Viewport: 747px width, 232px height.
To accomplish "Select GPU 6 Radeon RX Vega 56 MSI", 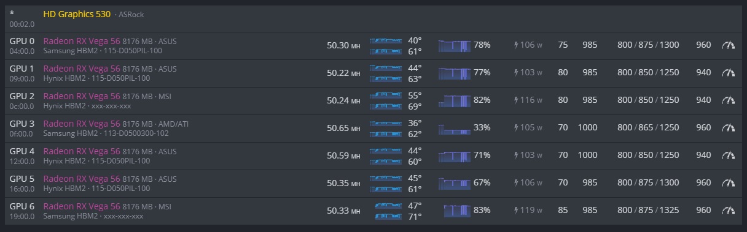I will [x=108, y=206].
